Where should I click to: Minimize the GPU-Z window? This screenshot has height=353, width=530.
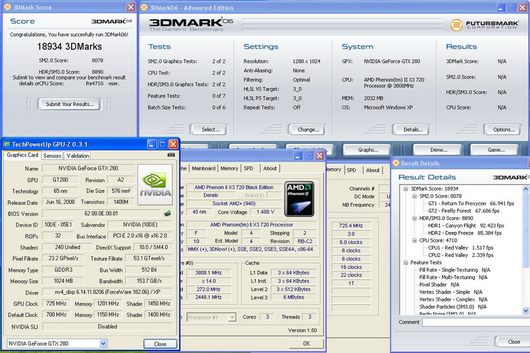point(152,144)
